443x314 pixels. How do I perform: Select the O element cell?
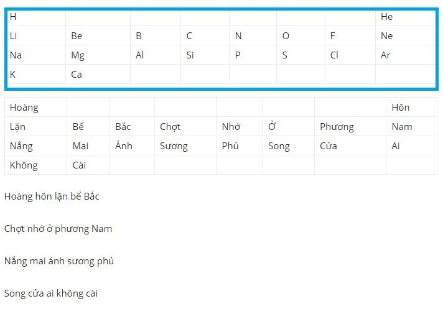point(301,36)
